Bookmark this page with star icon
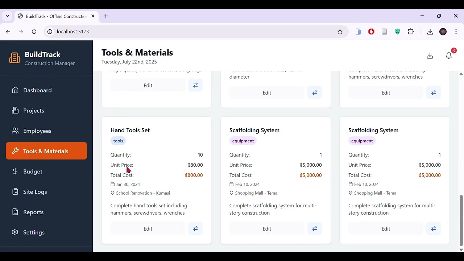 pos(340,32)
